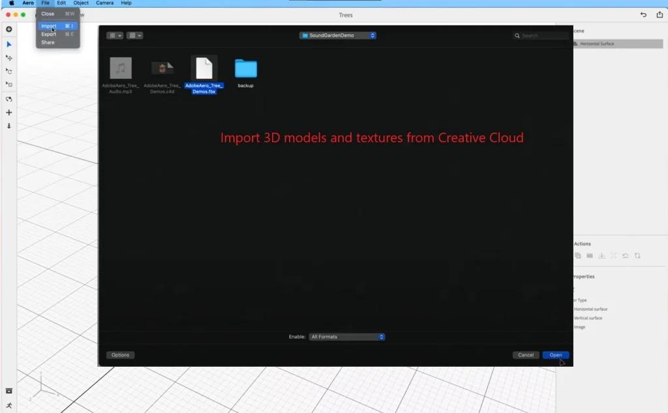Click the Options button
The image size is (668, 413).
pyautogui.click(x=120, y=355)
